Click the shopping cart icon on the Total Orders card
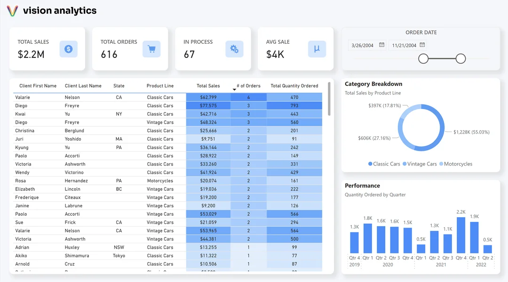This screenshot has height=282, width=508. click(x=151, y=48)
